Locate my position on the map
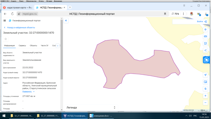 click(205, 75)
